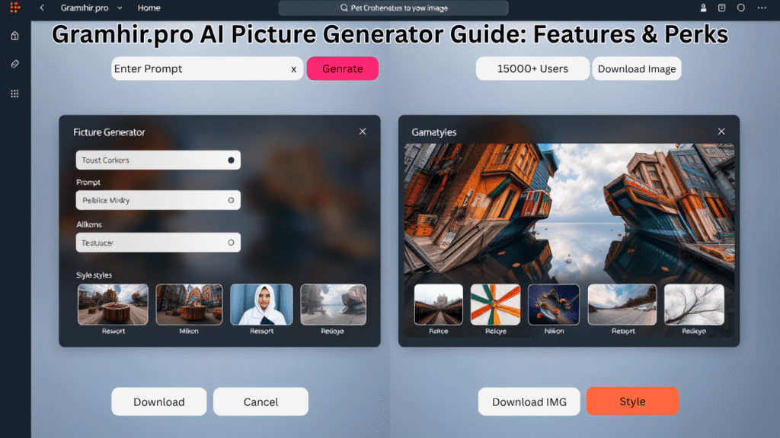Viewport: 780px width, 438px height.
Task: Select the hooded woman portrait style thumbnail
Action: 262,304
